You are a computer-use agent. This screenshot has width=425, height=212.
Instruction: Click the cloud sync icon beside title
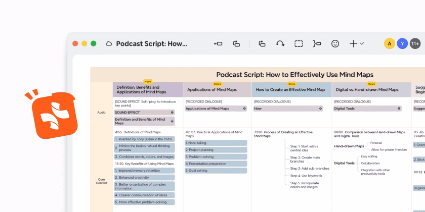click(x=109, y=44)
